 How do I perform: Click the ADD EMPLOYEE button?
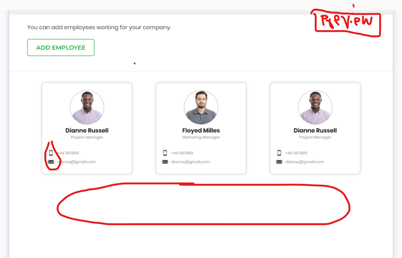[61, 48]
